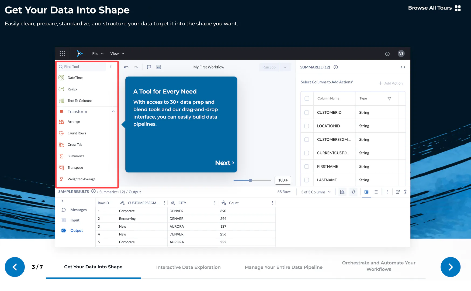Open results toolbar more options menu

pyautogui.click(x=387, y=192)
